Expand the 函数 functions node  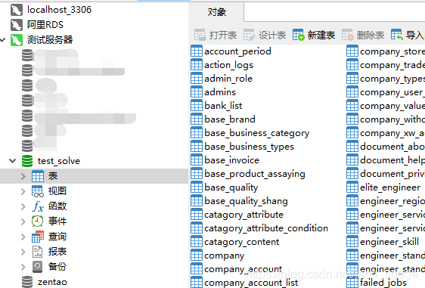23,206
